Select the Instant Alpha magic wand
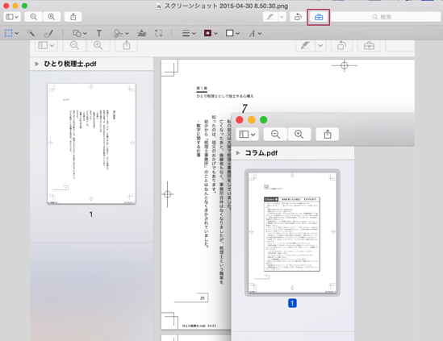The image size is (443, 341). coord(31,33)
